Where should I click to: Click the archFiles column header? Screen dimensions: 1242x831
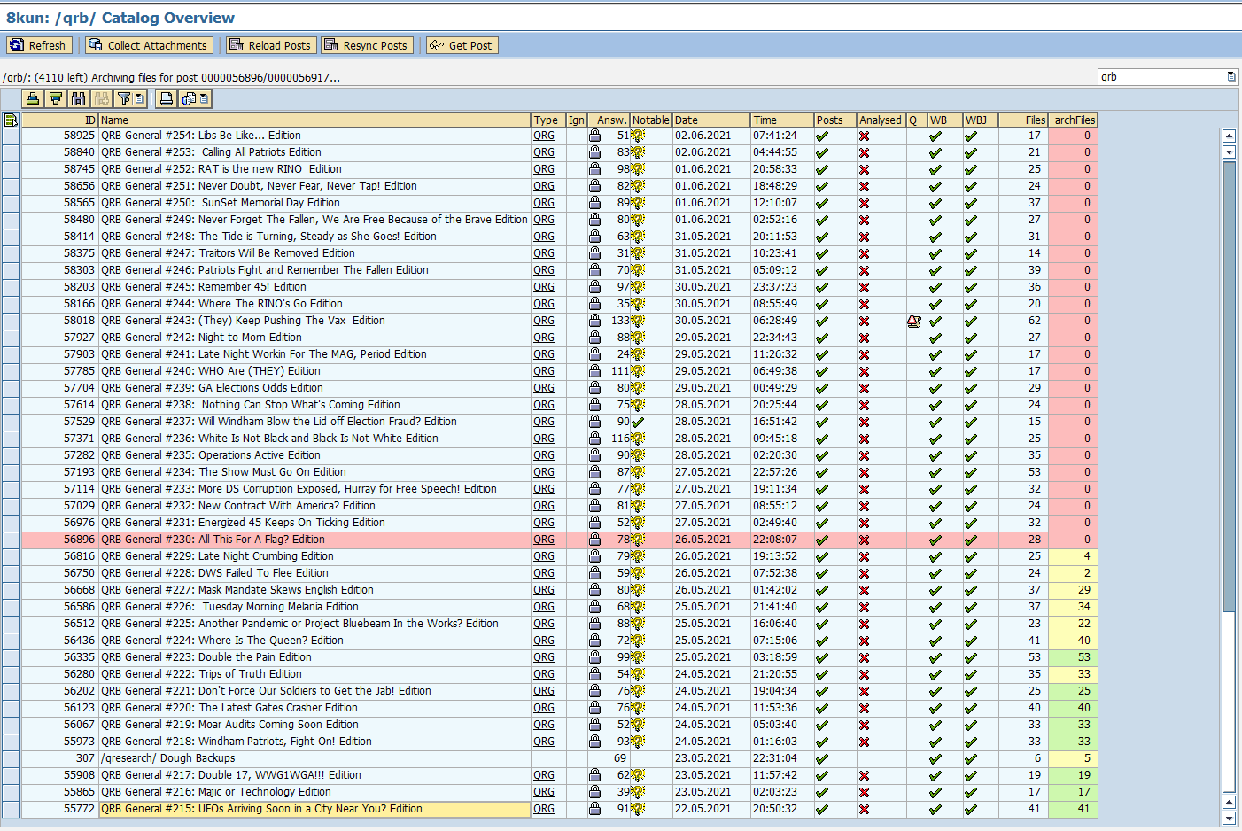coord(1074,120)
